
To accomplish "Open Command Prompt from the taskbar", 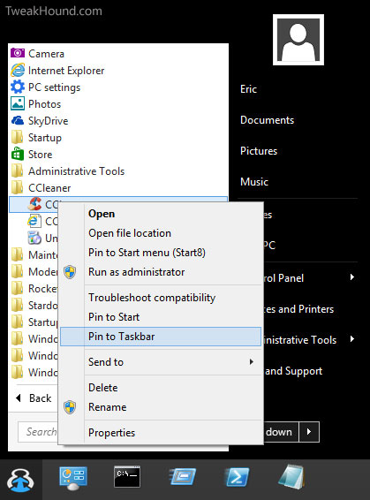I will [x=127, y=477].
